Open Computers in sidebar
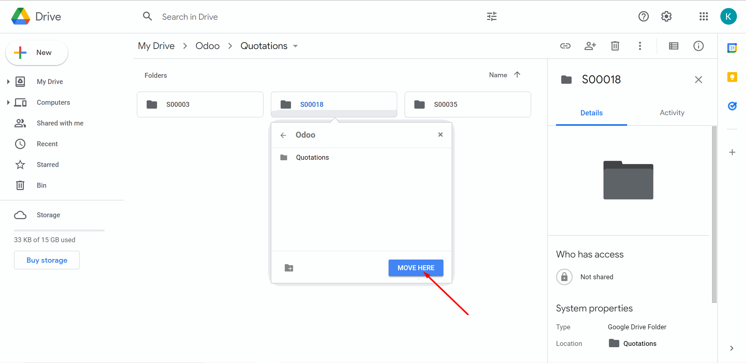This screenshot has width=746, height=363. tap(53, 102)
